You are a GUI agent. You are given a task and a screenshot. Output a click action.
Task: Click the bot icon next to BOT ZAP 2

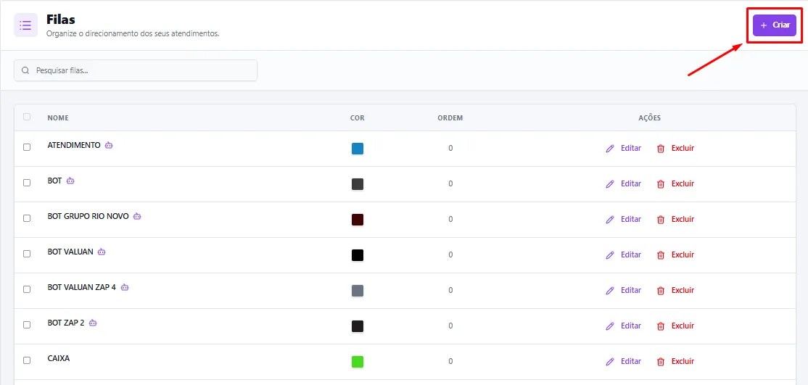[x=93, y=323]
